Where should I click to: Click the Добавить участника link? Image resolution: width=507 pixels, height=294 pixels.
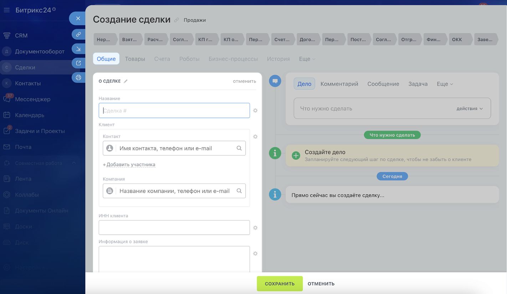(130, 165)
